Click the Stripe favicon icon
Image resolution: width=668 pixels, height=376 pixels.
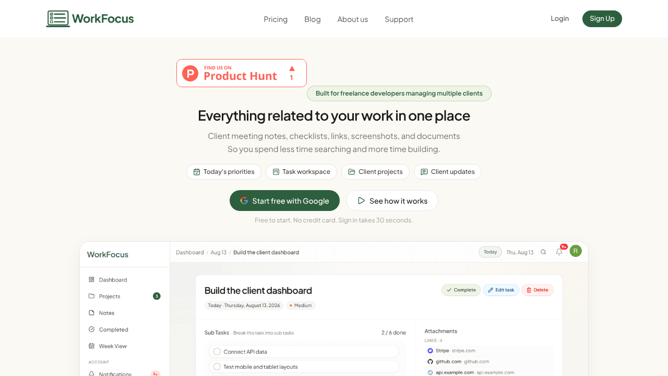[430, 350]
